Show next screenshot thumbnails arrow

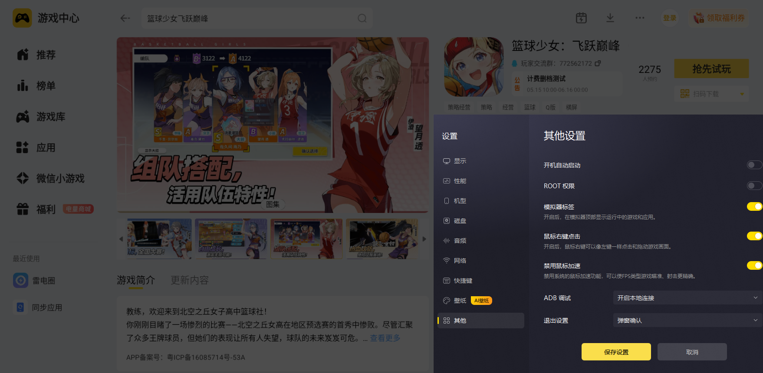coord(424,239)
